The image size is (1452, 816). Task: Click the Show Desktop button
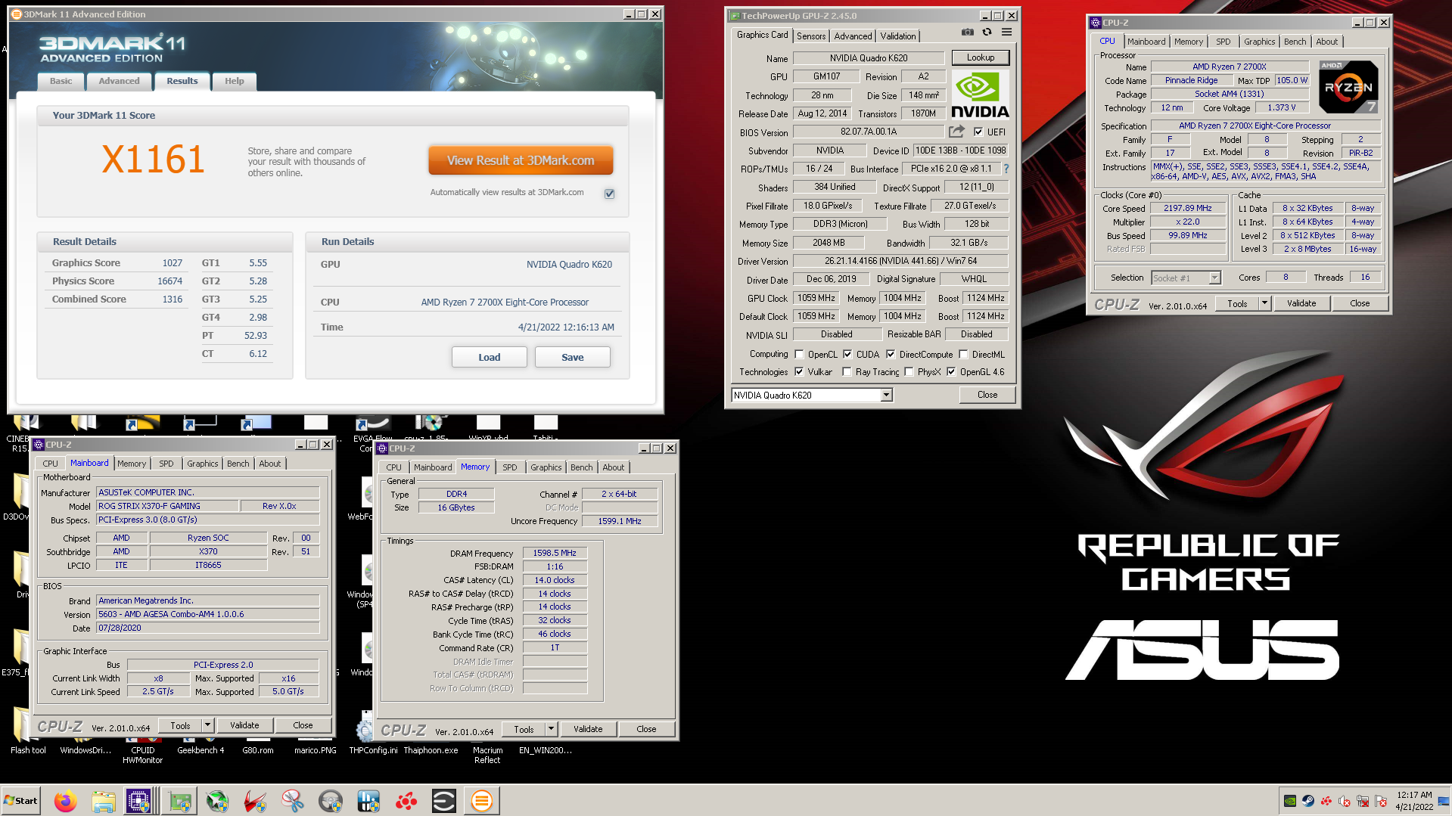point(1445,801)
